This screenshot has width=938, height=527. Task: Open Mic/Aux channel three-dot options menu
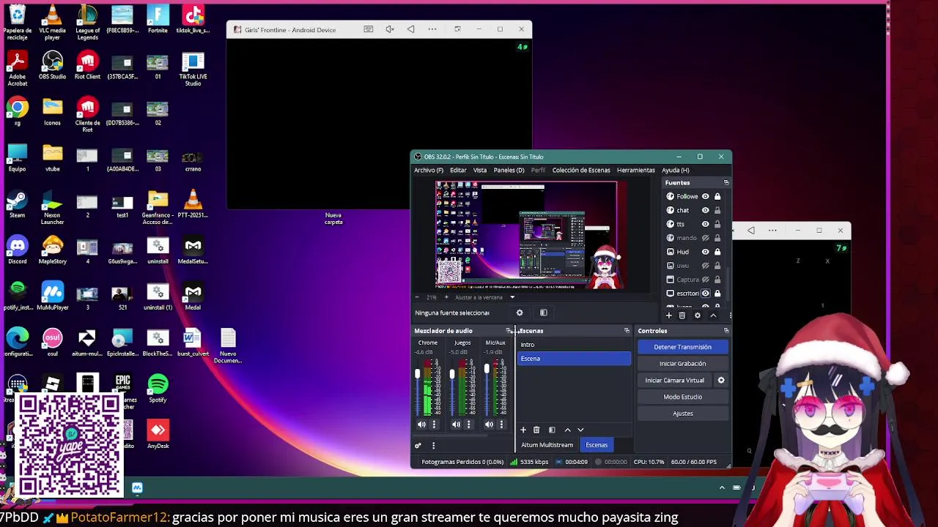click(x=501, y=425)
